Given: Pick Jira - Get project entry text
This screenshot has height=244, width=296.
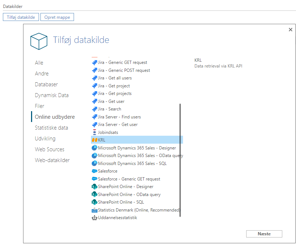Looking at the screenshot, I should 114,86.
